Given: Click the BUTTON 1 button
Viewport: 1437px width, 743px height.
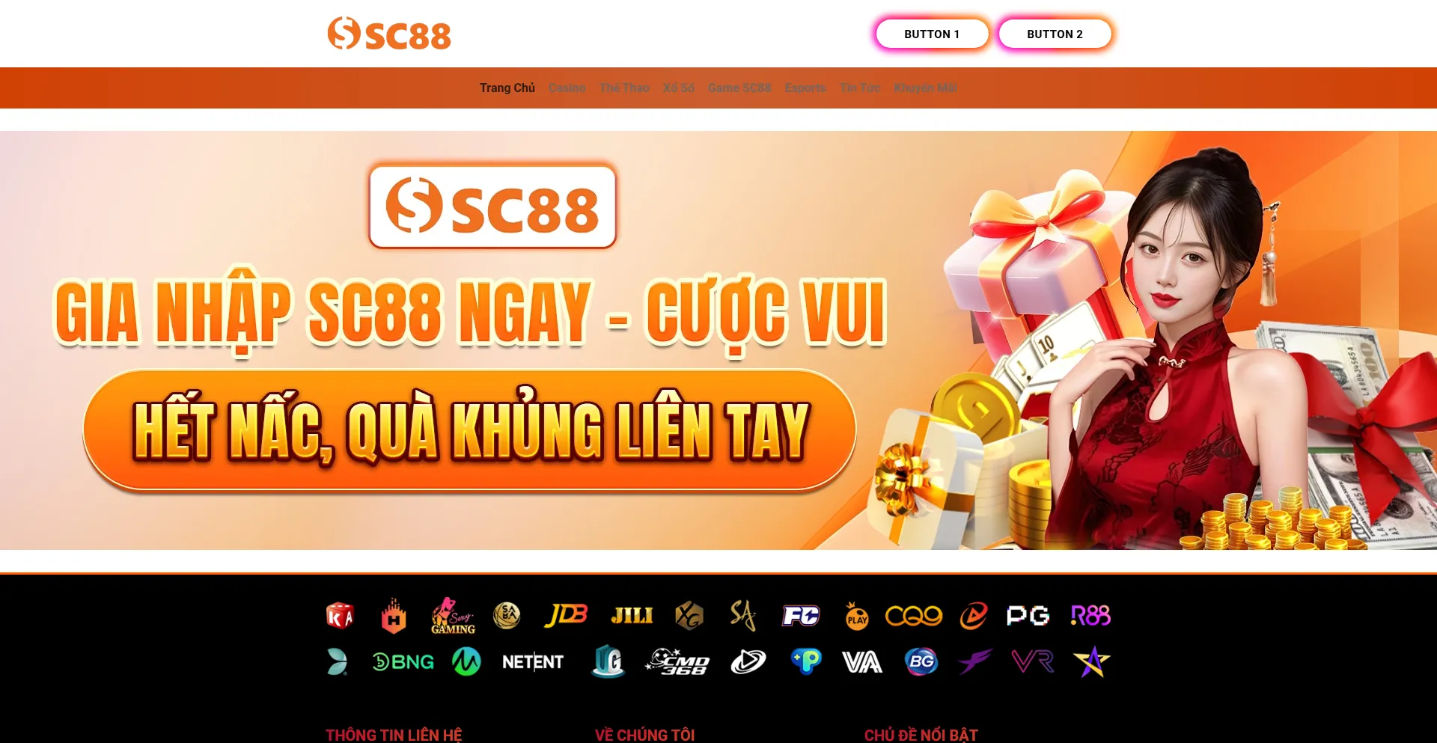Looking at the screenshot, I should pos(932,34).
